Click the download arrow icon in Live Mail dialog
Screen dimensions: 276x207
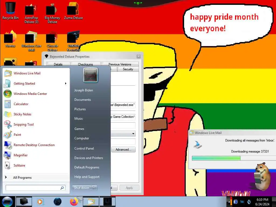point(198,145)
